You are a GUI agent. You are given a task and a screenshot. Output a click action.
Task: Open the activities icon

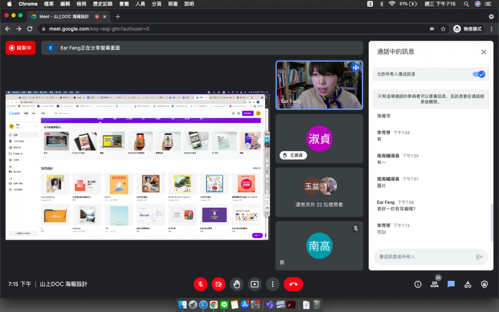[x=468, y=285]
